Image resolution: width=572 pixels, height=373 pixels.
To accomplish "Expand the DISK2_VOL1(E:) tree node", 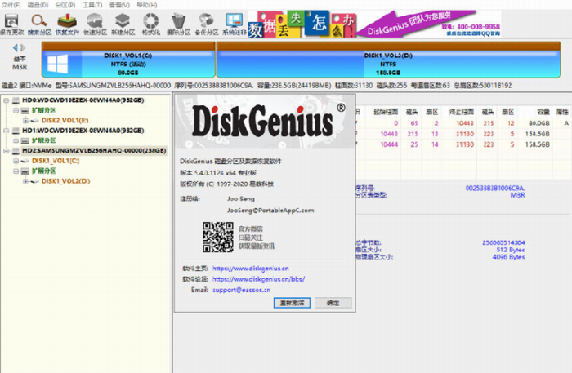I will 25,120.
